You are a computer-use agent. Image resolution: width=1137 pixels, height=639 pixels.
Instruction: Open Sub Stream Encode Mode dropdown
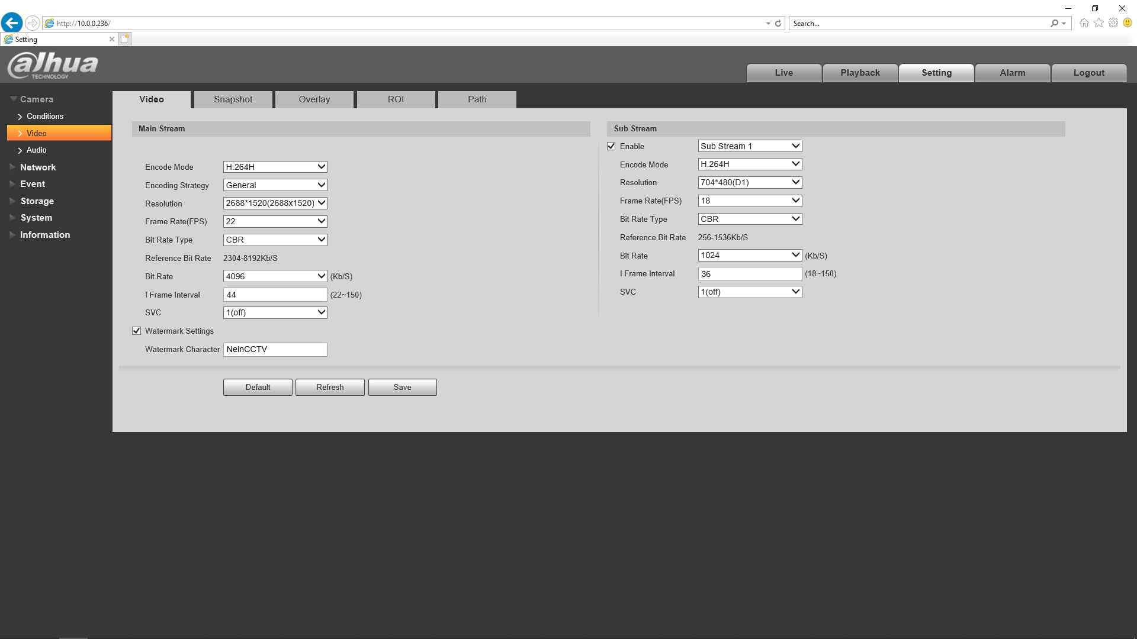(750, 164)
